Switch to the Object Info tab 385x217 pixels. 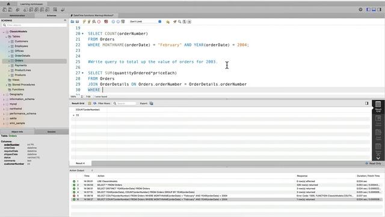coord(17,132)
